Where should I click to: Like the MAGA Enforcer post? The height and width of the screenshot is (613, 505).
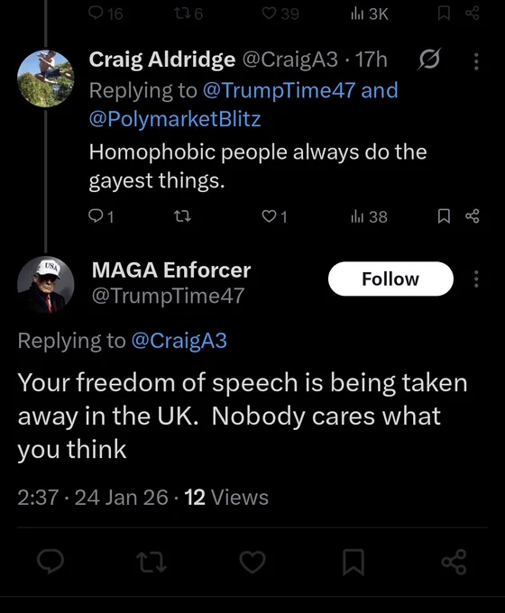pyautogui.click(x=252, y=562)
